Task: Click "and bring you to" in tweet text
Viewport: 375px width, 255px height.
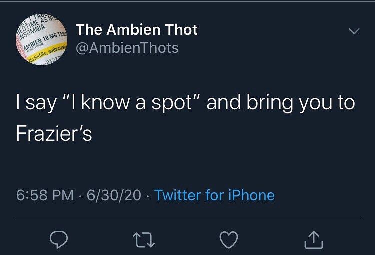Action: (x=281, y=103)
